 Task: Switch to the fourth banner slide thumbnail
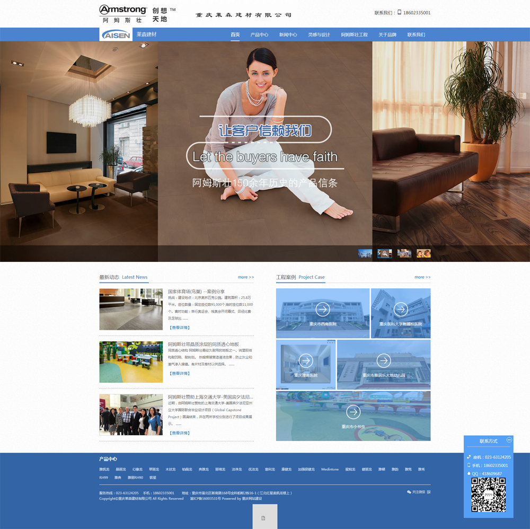pos(423,253)
